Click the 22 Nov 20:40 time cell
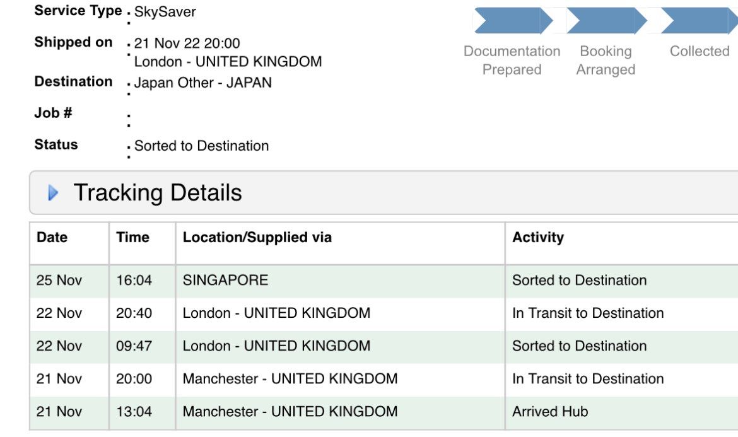This screenshot has height=437, width=738. point(134,313)
